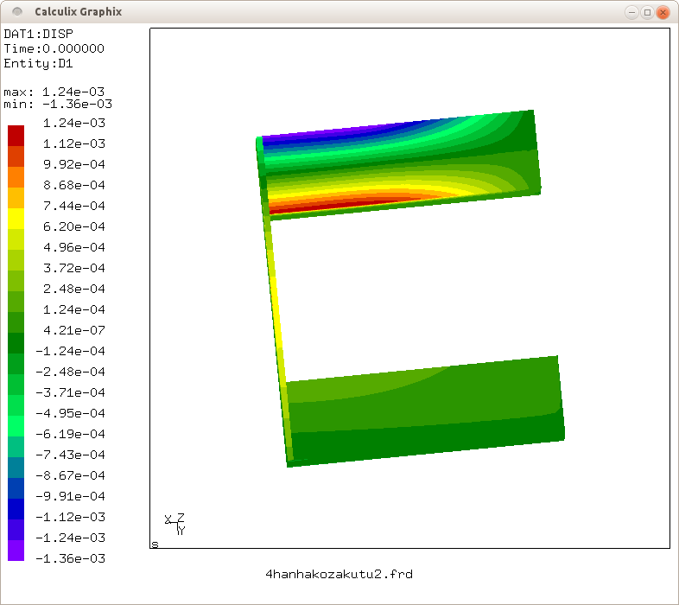Click the 2.48e-04 legend value
Viewport: 679px width, 605px height.
click(x=74, y=289)
